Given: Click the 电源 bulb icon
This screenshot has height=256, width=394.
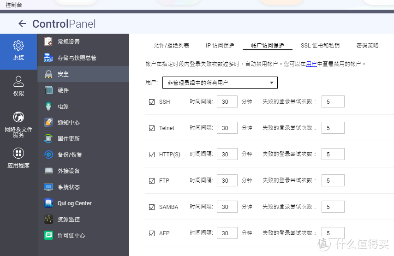Looking at the screenshot, I should pyautogui.click(x=48, y=106).
